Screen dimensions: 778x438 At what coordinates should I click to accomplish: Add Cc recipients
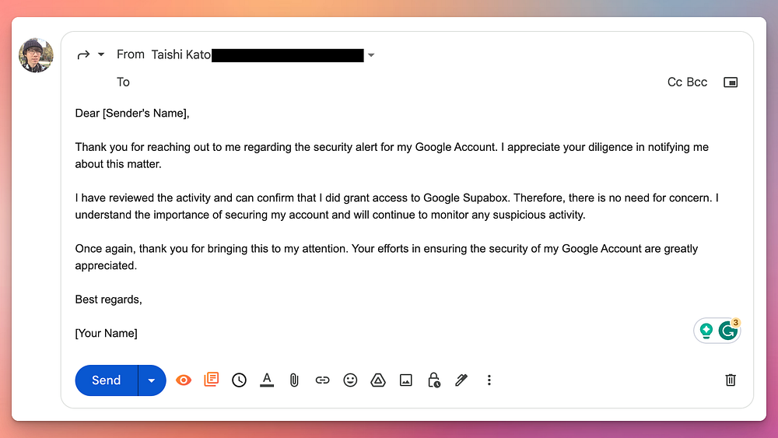[x=675, y=82]
